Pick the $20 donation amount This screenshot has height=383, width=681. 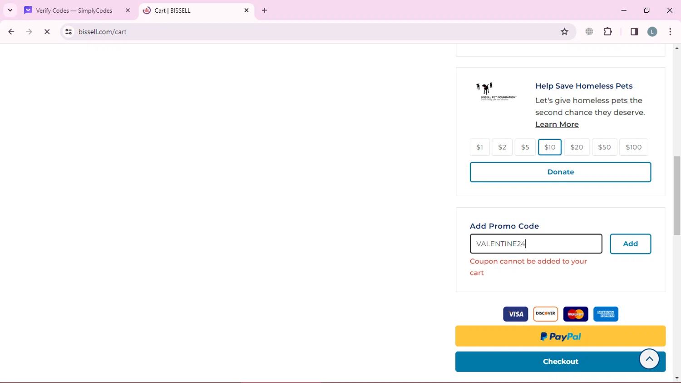click(x=577, y=147)
